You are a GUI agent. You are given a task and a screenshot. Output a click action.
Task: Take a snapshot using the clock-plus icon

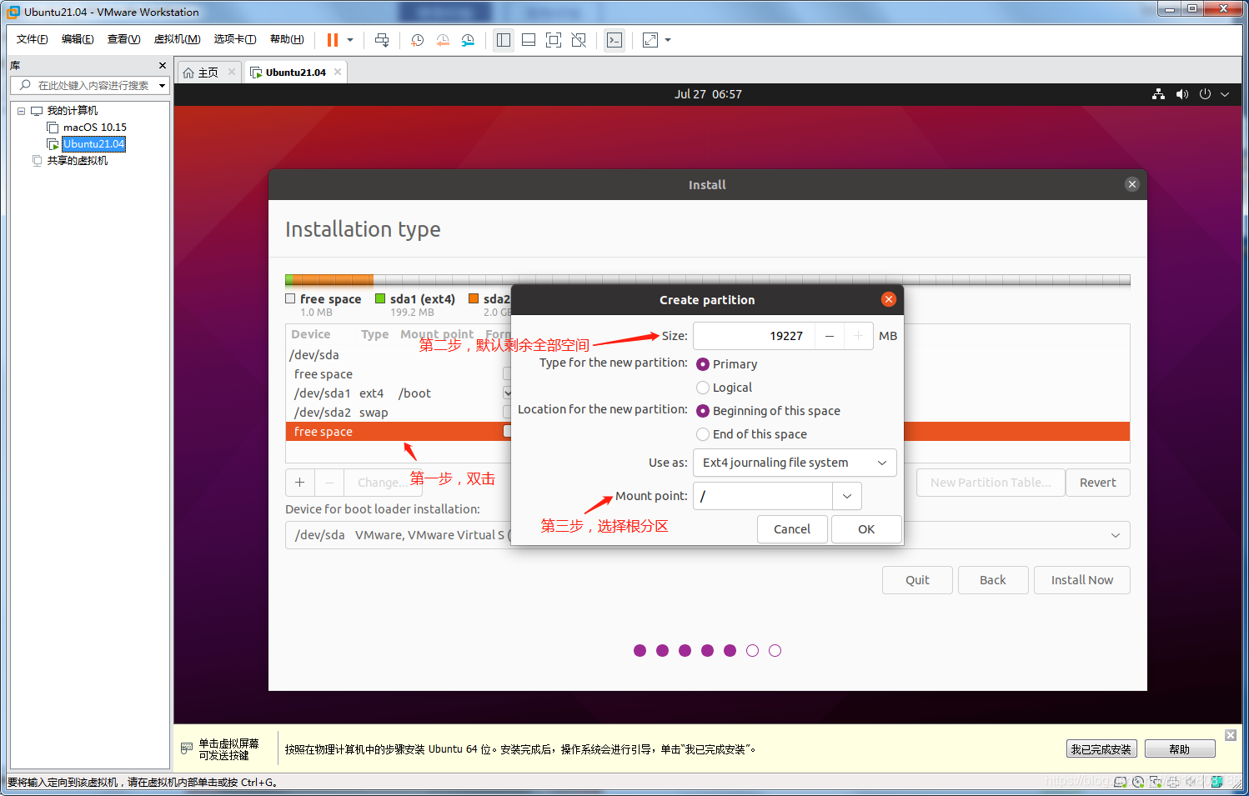(x=418, y=40)
